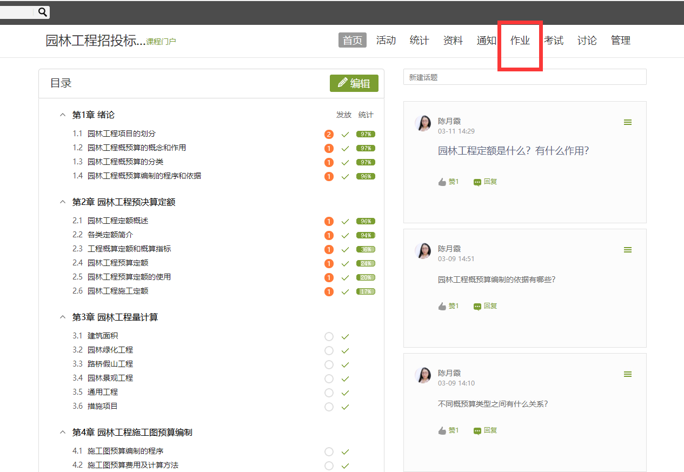
Task: Click the orange badge 2 beside section 1.1
Action: (x=329, y=135)
